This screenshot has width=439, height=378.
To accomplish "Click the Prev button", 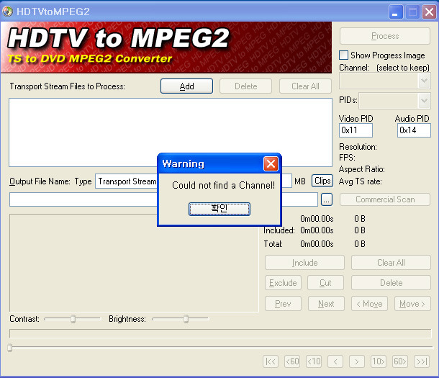I will click(283, 304).
